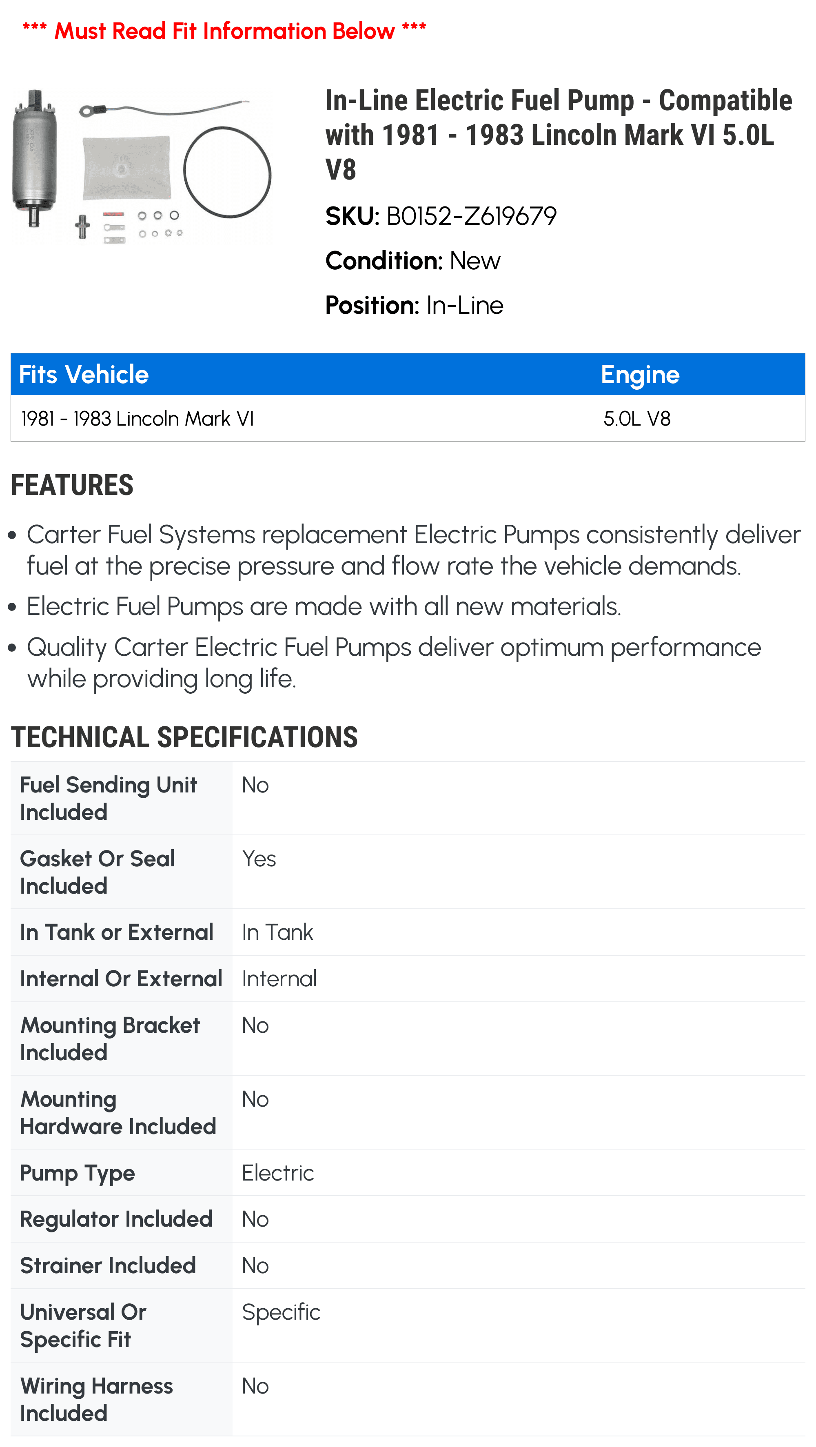Click the 5.0L V8 engine cell

pos(637,419)
